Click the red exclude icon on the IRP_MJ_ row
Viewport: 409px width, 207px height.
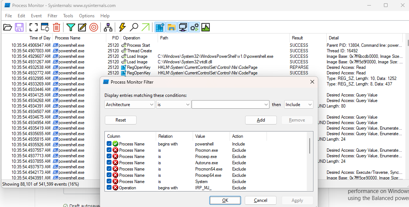click(115, 187)
